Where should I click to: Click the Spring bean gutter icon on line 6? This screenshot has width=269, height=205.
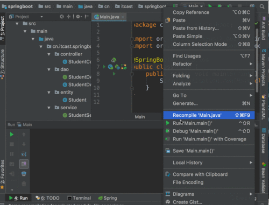pyautogui.click(x=114, y=60)
